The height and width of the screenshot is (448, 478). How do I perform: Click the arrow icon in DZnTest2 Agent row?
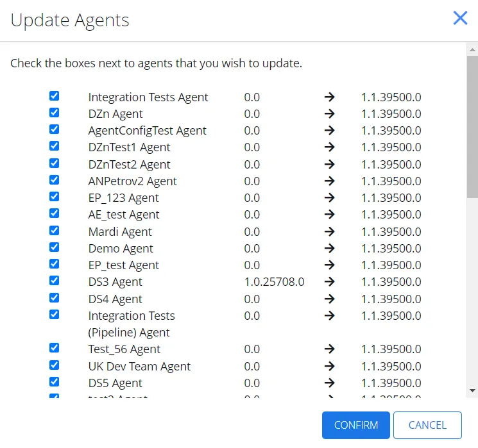(x=330, y=165)
